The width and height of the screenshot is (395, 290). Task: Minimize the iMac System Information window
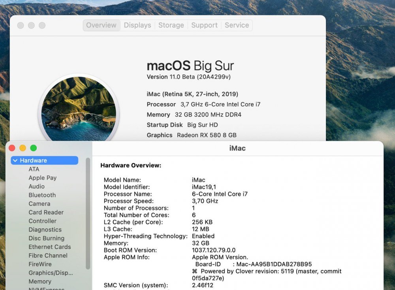23,148
